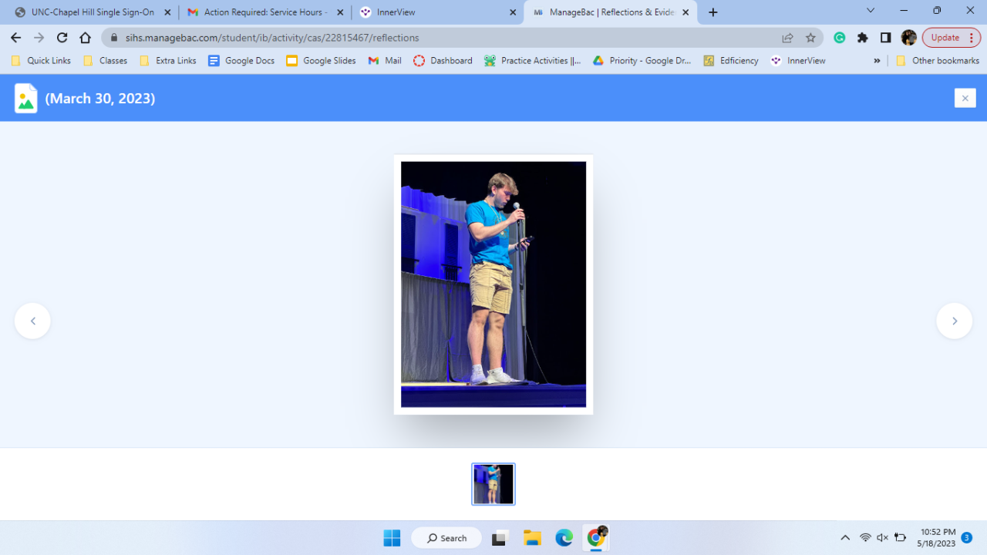Go forward in browser history

point(39,38)
